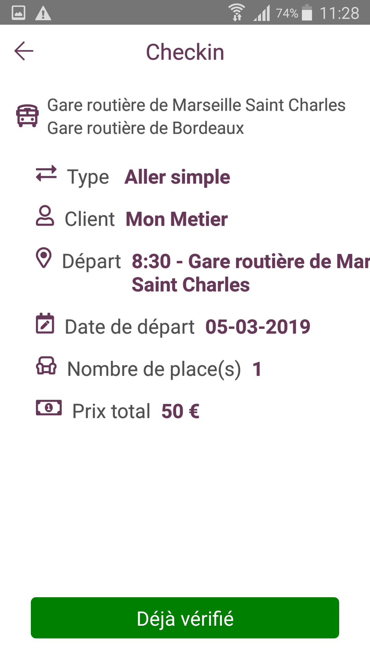This screenshot has height=659, width=370.
Task: Tap the client person icon
Action: pyautogui.click(x=45, y=216)
